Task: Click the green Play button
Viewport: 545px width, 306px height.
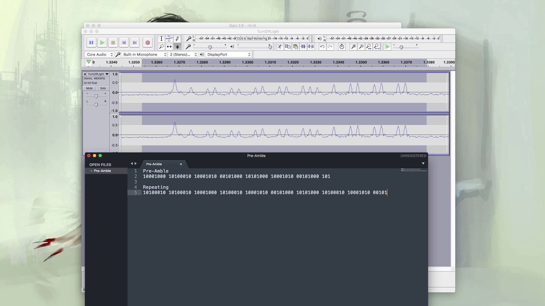Action: click(x=102, y=42)
